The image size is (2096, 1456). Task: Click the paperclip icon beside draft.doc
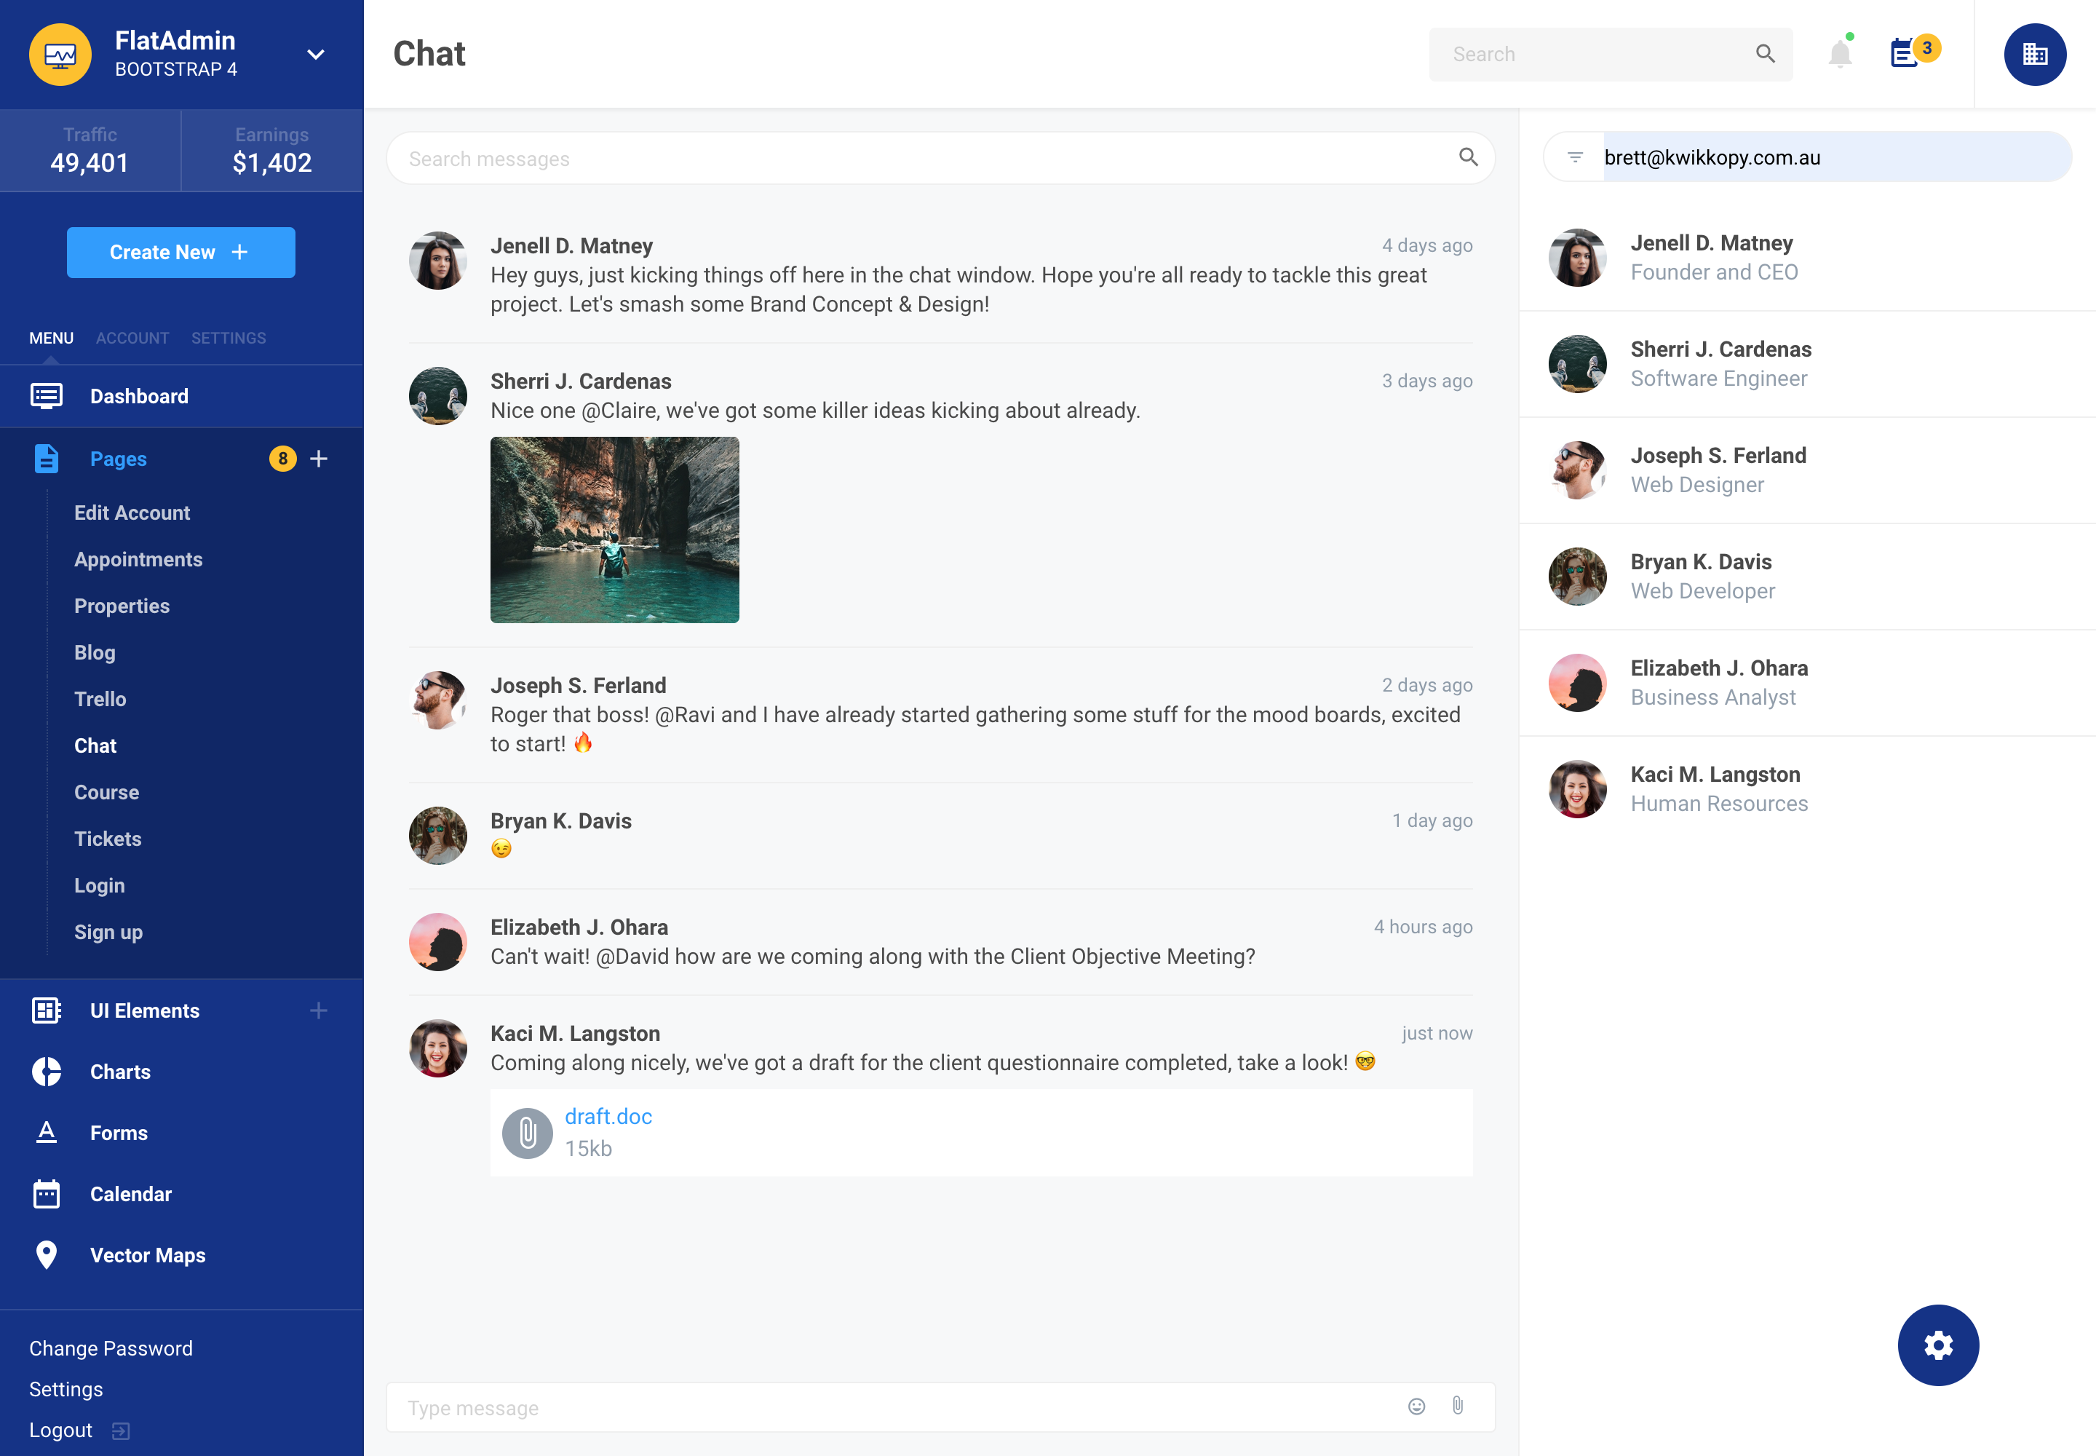pos(527,1134)
